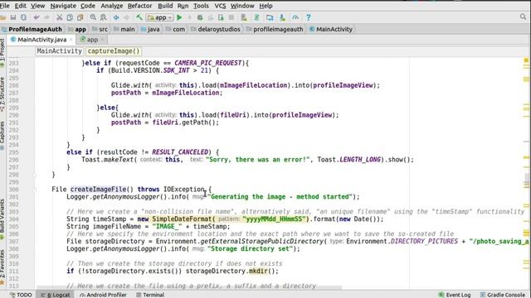Click the Sync Project with Gradle icon

click(x=256, y=17)
